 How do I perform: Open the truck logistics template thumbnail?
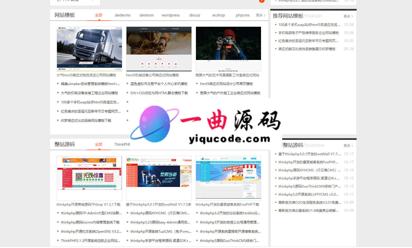(89, 49)
